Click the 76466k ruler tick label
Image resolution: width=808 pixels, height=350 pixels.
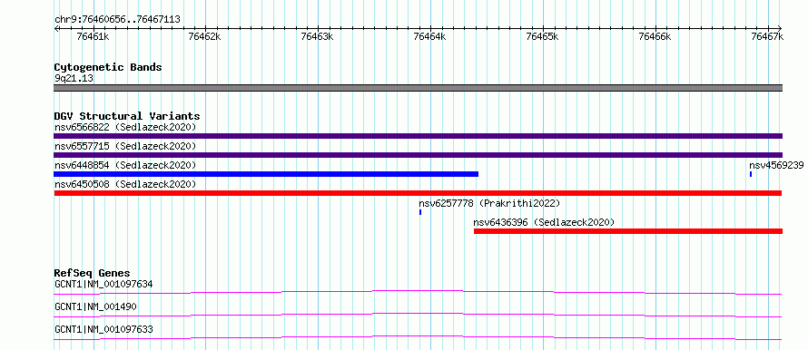pyautogui.click(x=655, y=36)
